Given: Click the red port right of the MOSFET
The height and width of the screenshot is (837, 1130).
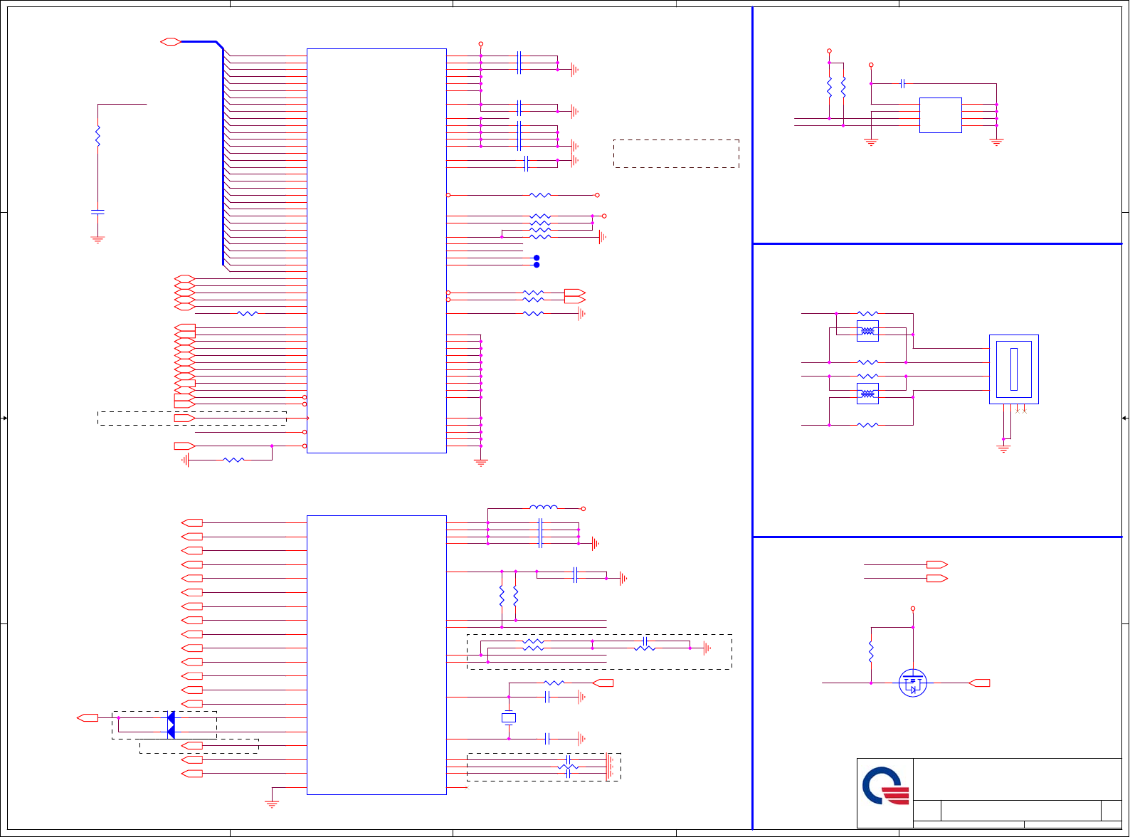Looking at the screenshot, I should (x=979, y=683).
